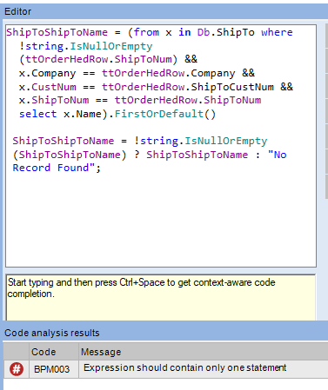Click the Code column header
The width and height of the screenshot is (328, 390).
pyautogui.click(x=54, y=352)
